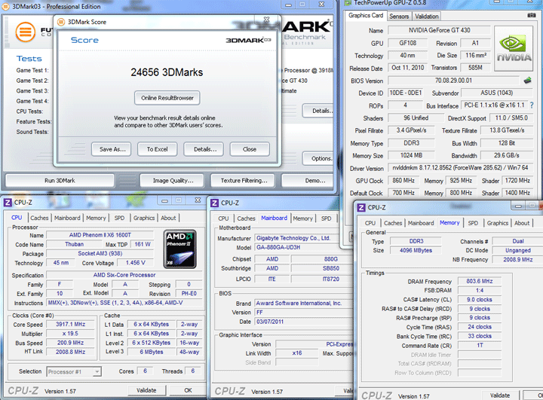Click the orange 3DMark03 menu logo icon
Image resolution: width=543 pixels, height=400 pixels.
(x=26, y=32)
